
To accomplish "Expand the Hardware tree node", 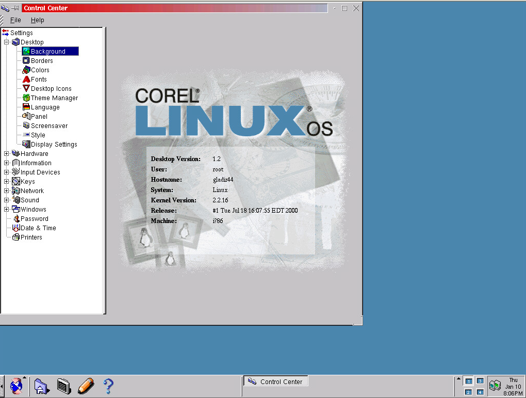I will (7, 154).
